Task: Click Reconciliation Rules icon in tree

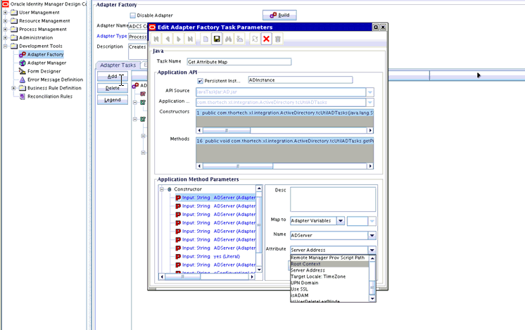Action: click(x=23, y=96)
